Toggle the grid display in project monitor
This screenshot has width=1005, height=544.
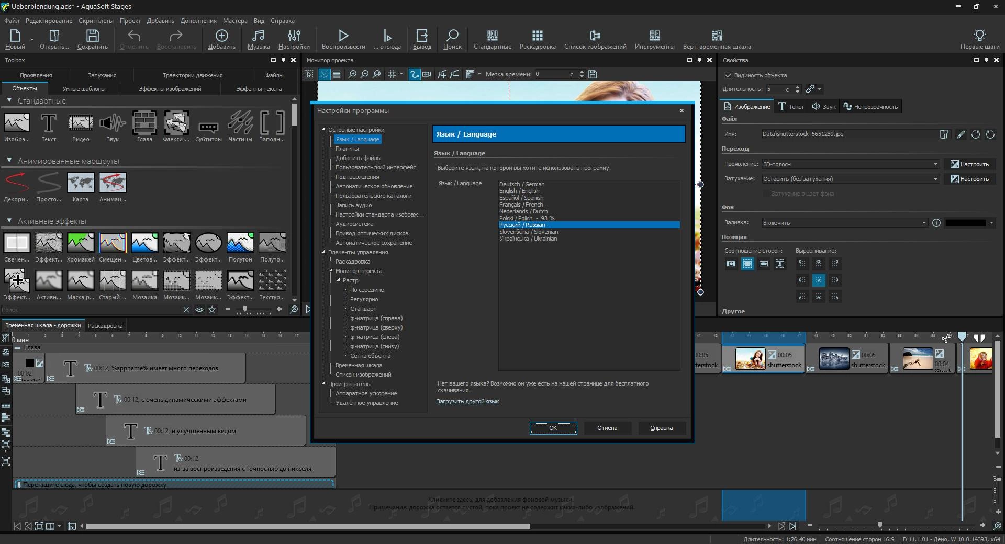392,74
